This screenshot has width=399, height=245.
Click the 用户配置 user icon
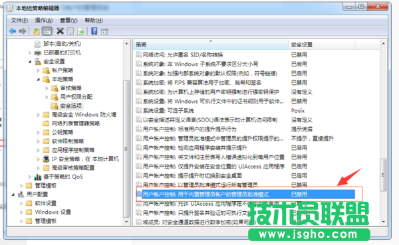point(21,195)
